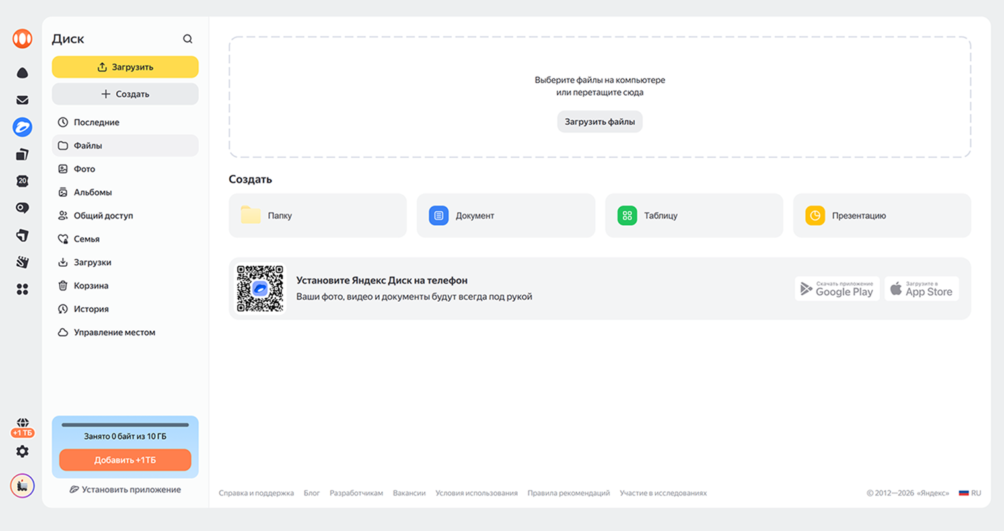The height and width of the screenshot is (531, 1004).
Task: Open Корзина trash in sidebar
Action: pos(125,285)
